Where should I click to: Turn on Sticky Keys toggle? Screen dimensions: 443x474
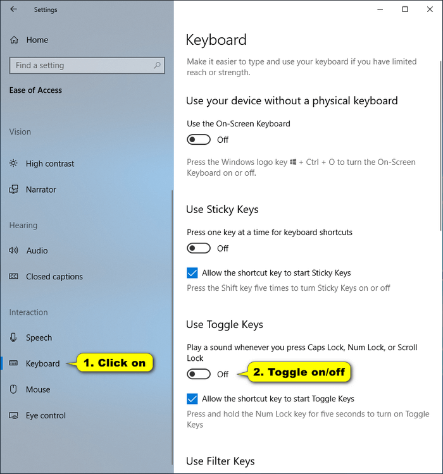(x=199, y=248)
